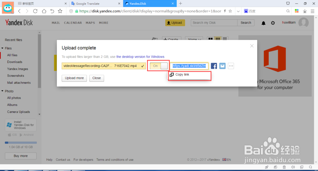
Task: Expand the MORE services menu
Action: coord(104,23)
